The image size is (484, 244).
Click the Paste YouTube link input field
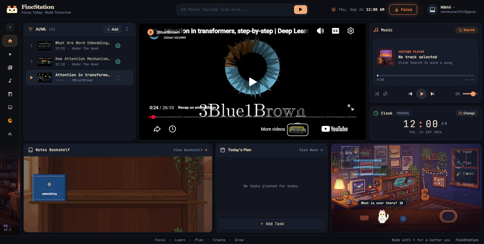pos(237,10)
